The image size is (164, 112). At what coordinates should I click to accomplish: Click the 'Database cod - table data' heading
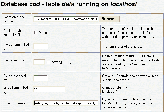69,4
